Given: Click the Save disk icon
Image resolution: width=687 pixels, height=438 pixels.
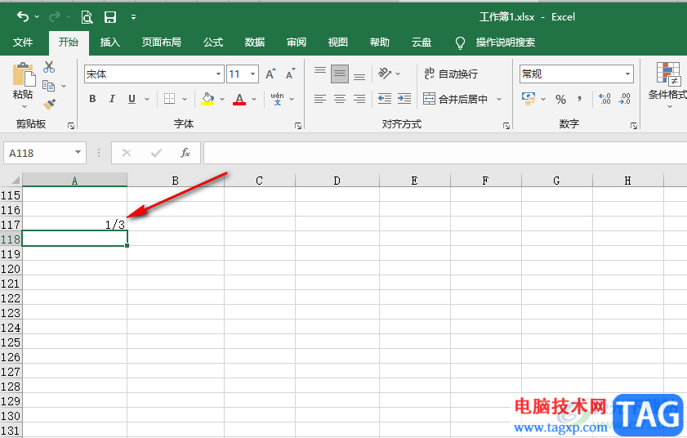Looking at the screenshot, I should pyautogui.click(x=110, y=17).
